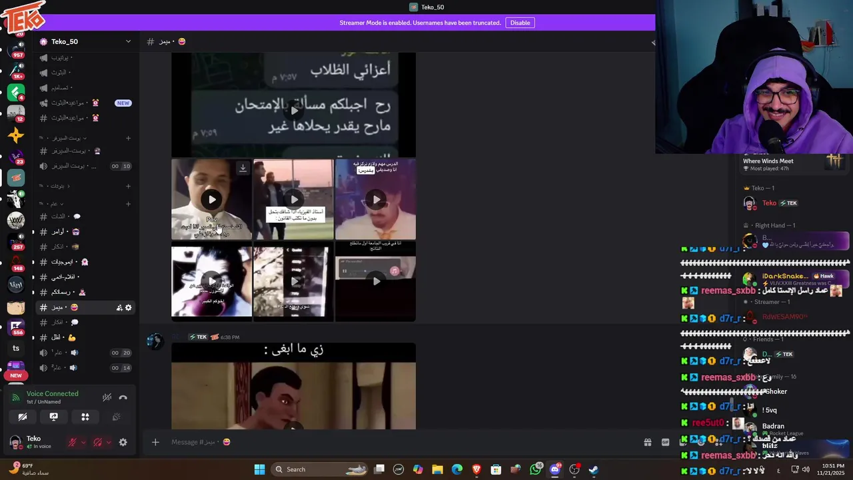Open the رسمائكم channel
Image resolution: width=853 pixels, height=480 pixels.
85,292
